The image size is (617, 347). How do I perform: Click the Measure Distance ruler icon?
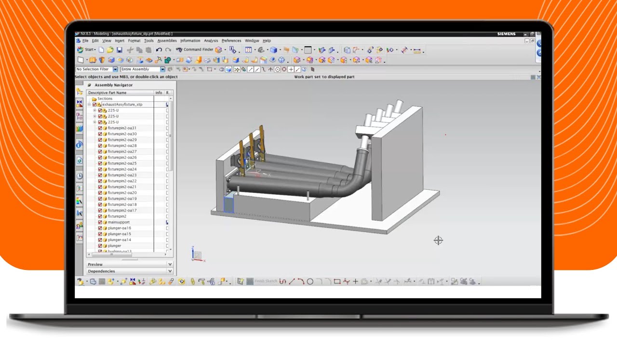[x=417, y=50]
